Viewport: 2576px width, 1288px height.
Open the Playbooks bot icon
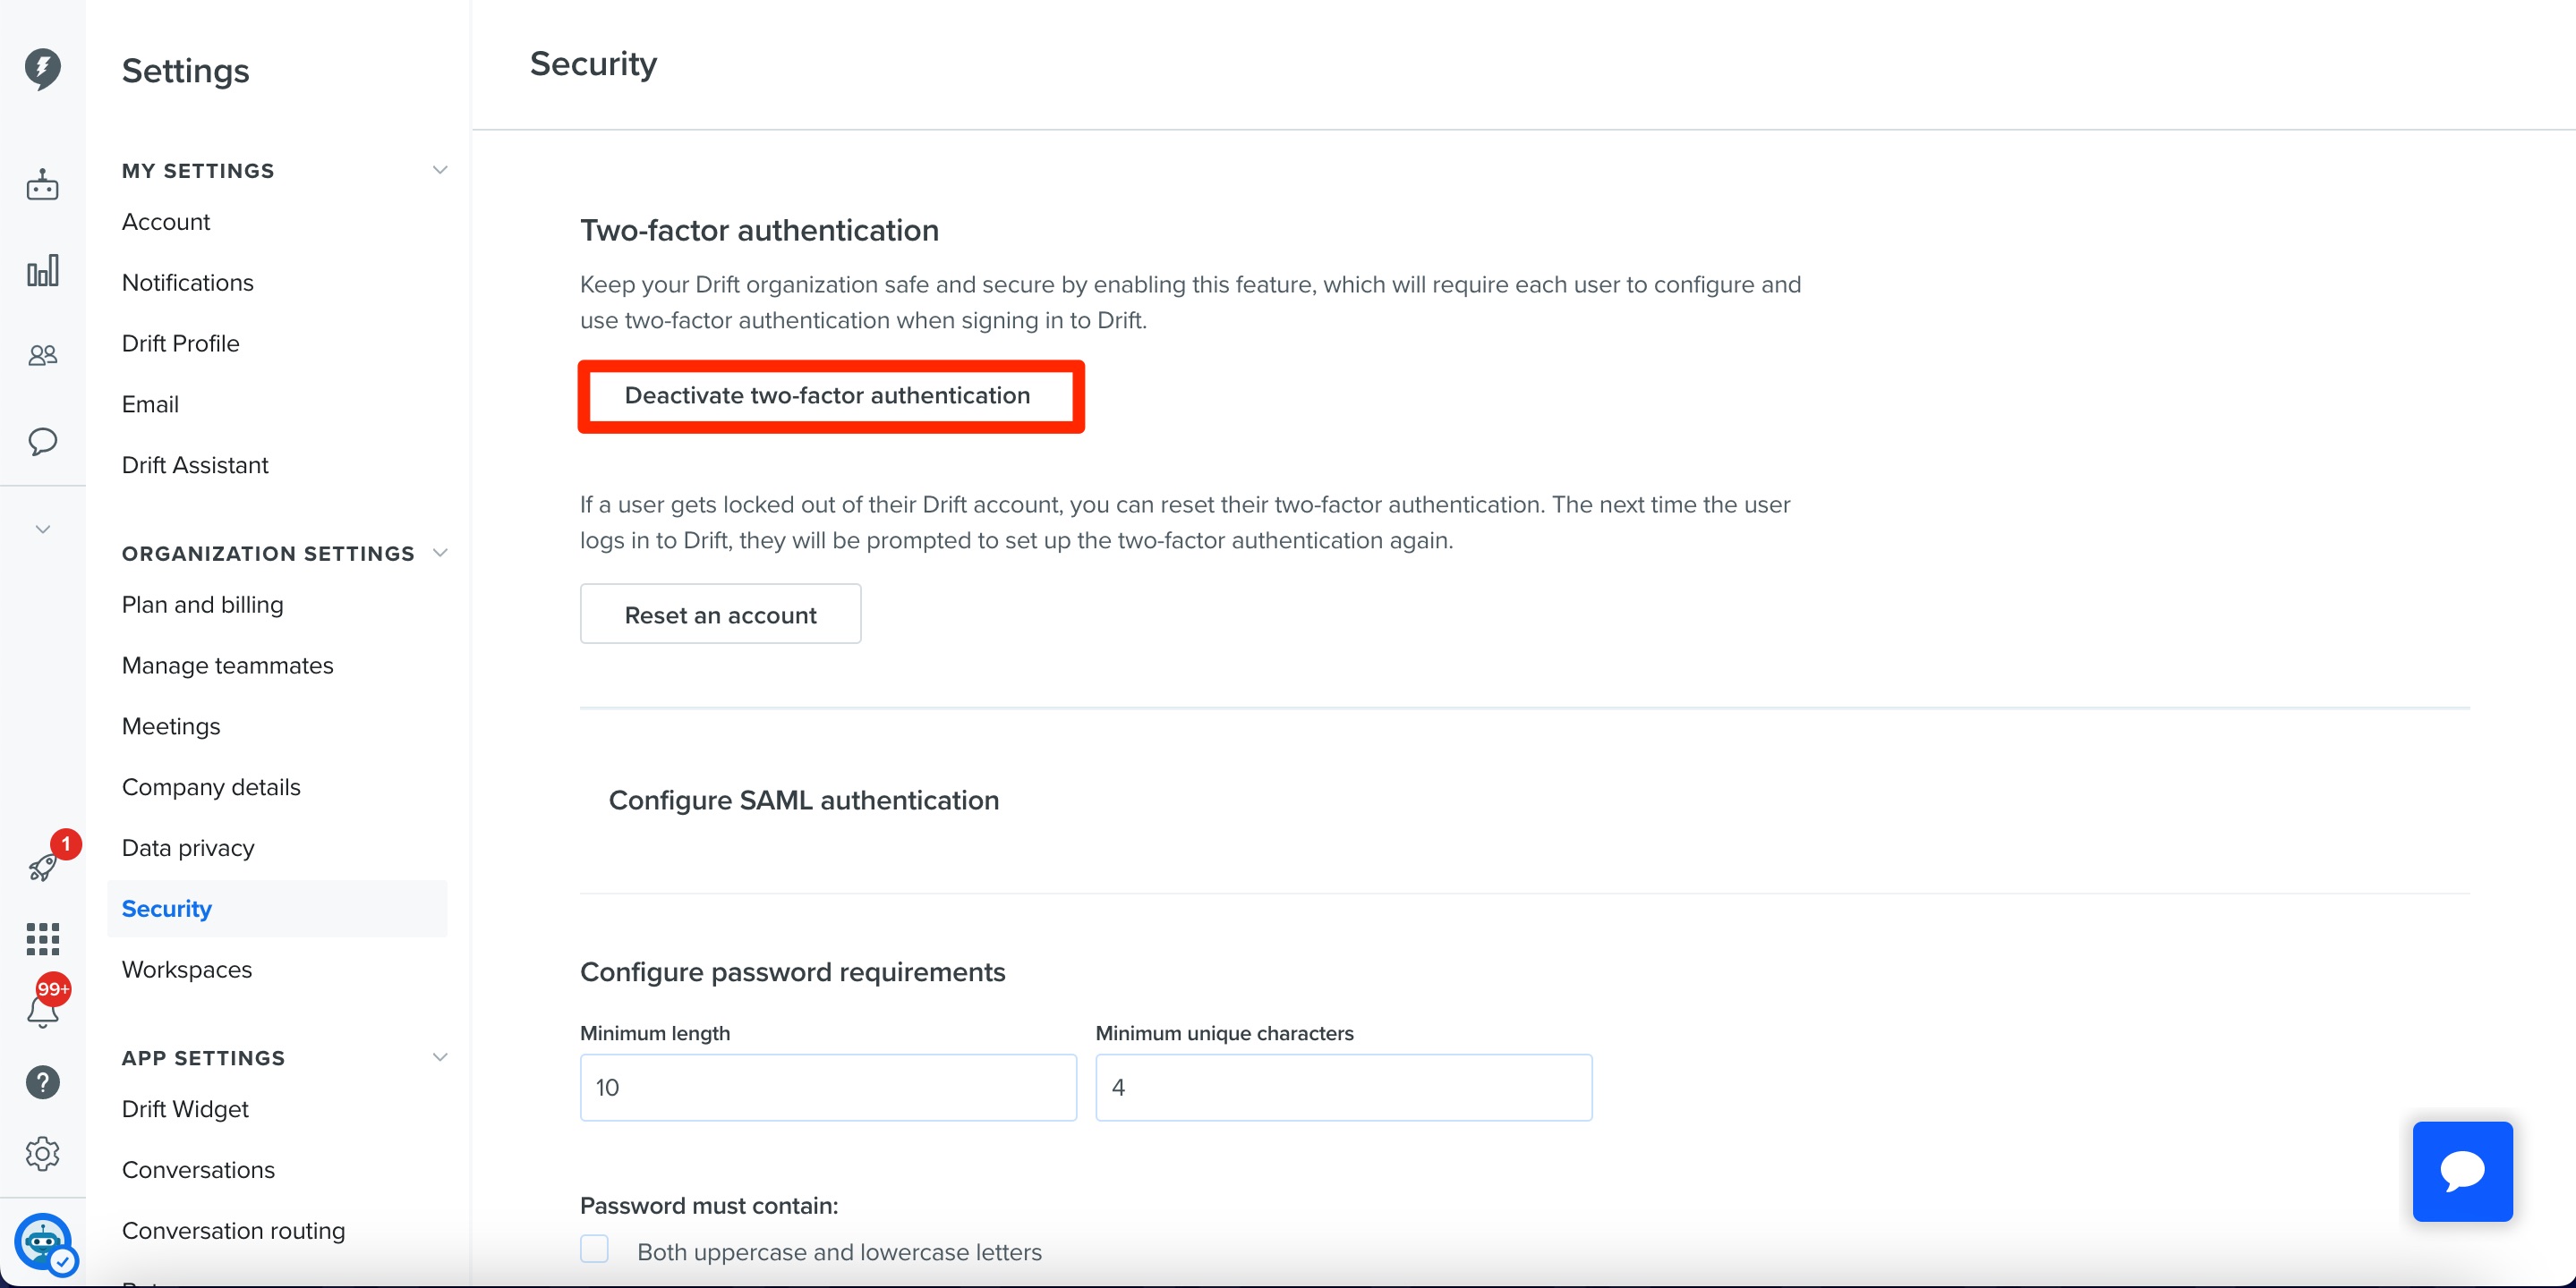pyautogui.click(x=42, y=185)
